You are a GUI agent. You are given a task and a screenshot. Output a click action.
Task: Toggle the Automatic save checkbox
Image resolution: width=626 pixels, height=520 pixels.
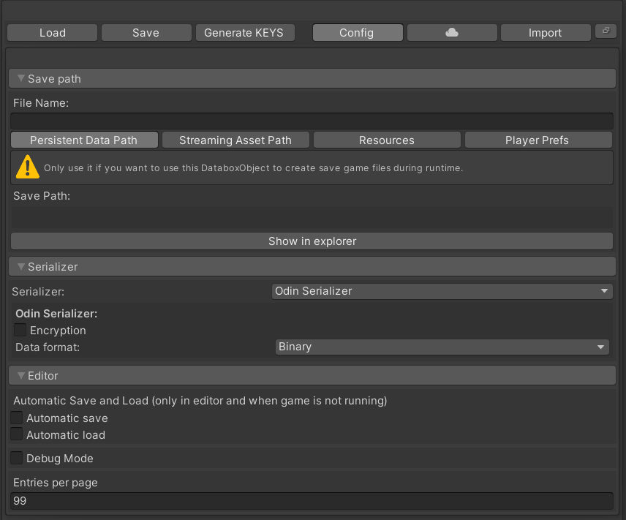tap(17, 418)
